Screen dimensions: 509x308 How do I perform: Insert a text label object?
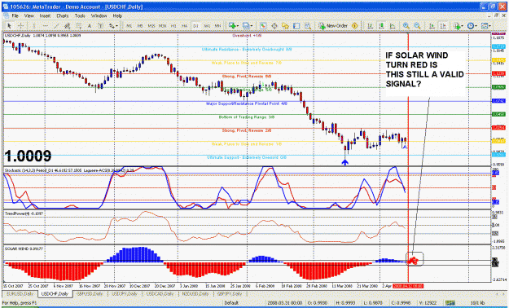[101, 26]
